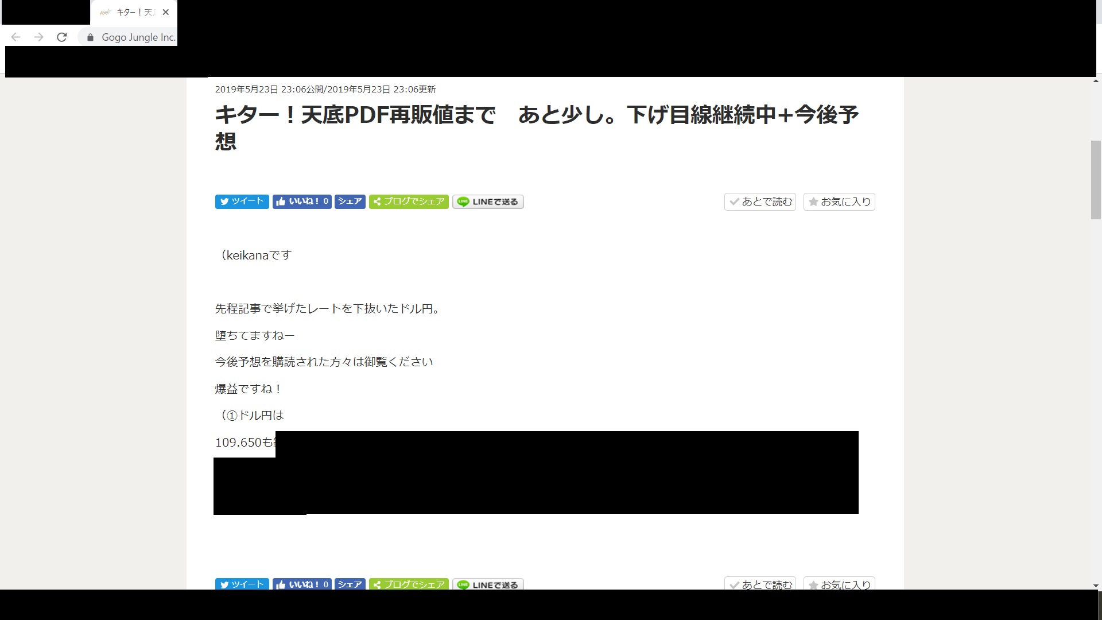Screen dimensions: 1102x620
Task: Click the Gogo Jungle Inc. address bar
Action: (138, 37)
